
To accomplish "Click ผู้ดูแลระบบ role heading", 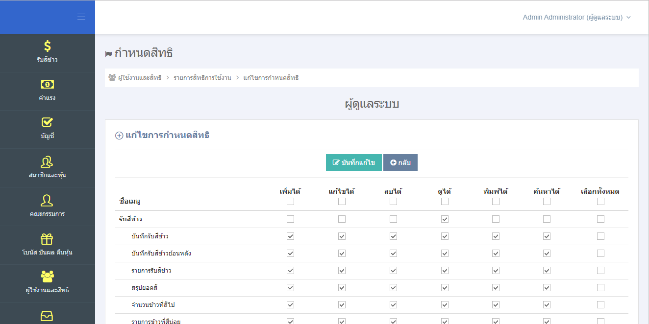I will 372,104.
